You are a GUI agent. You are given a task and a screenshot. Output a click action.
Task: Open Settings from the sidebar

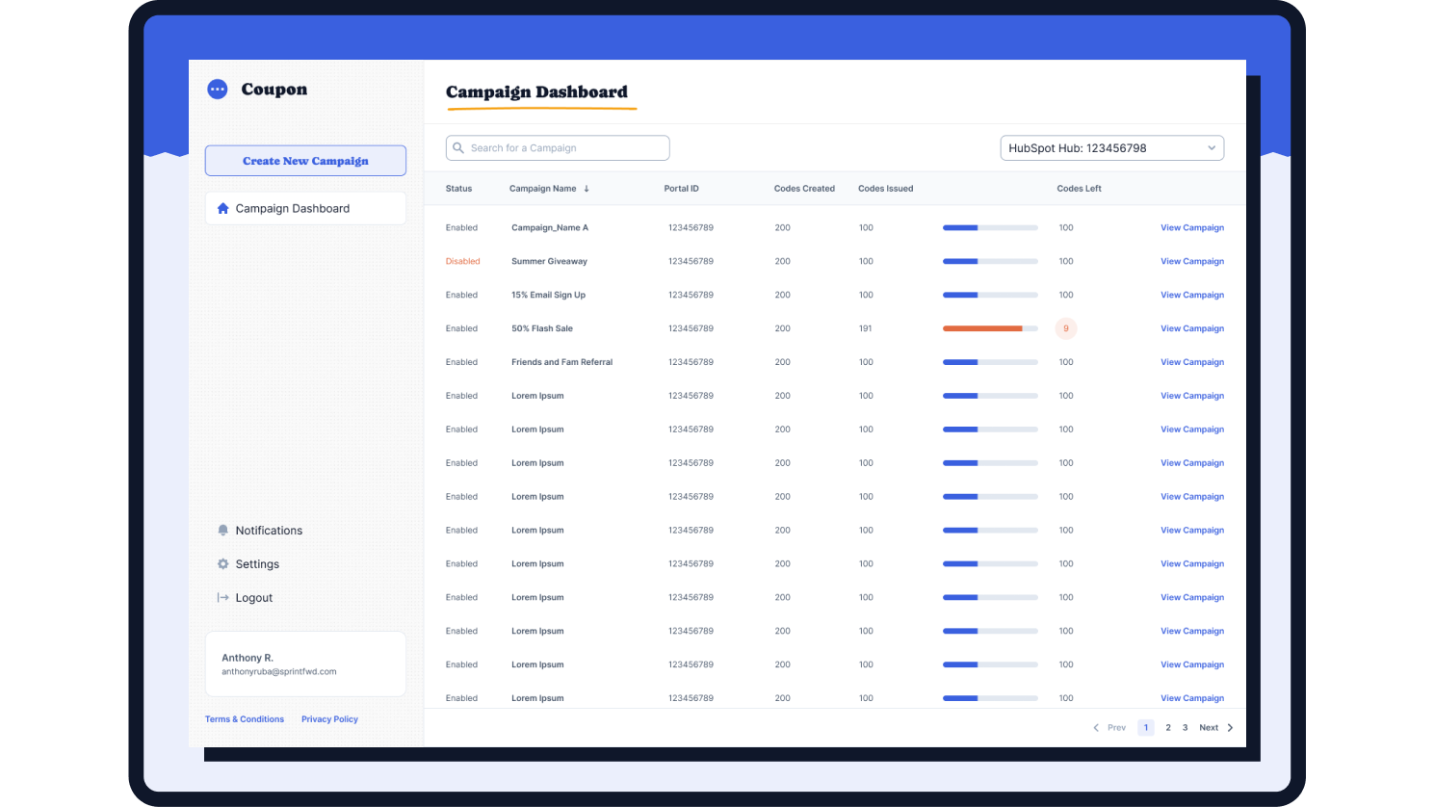pos(257,564)
